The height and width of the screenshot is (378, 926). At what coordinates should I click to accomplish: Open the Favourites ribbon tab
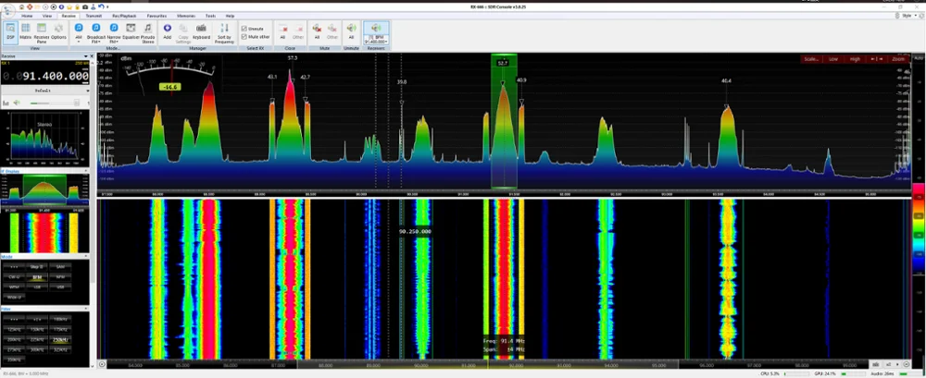point(156,16)
